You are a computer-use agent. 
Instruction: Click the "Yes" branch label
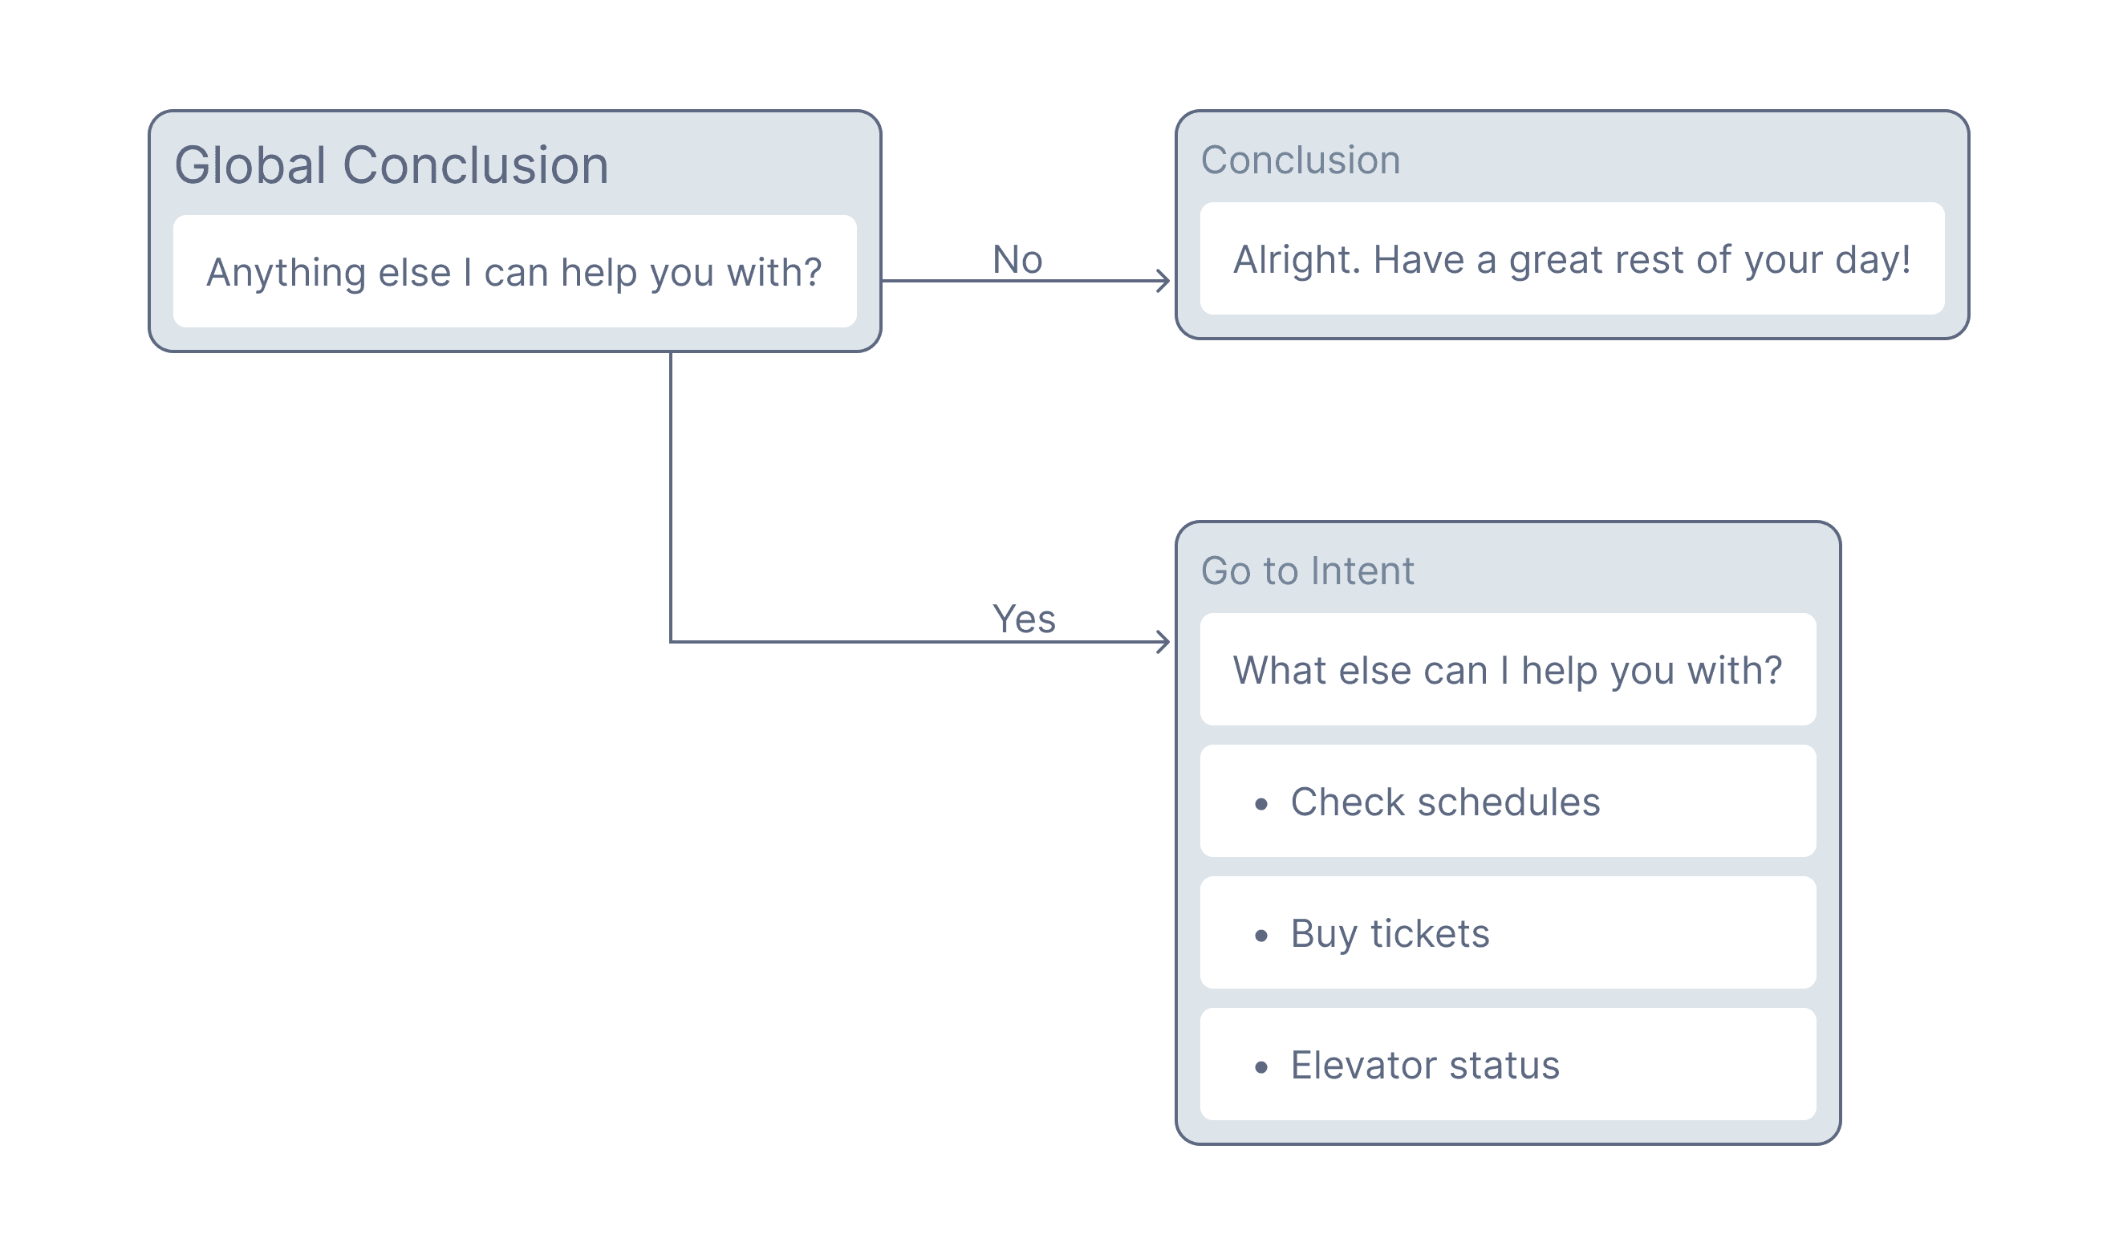1024,619
